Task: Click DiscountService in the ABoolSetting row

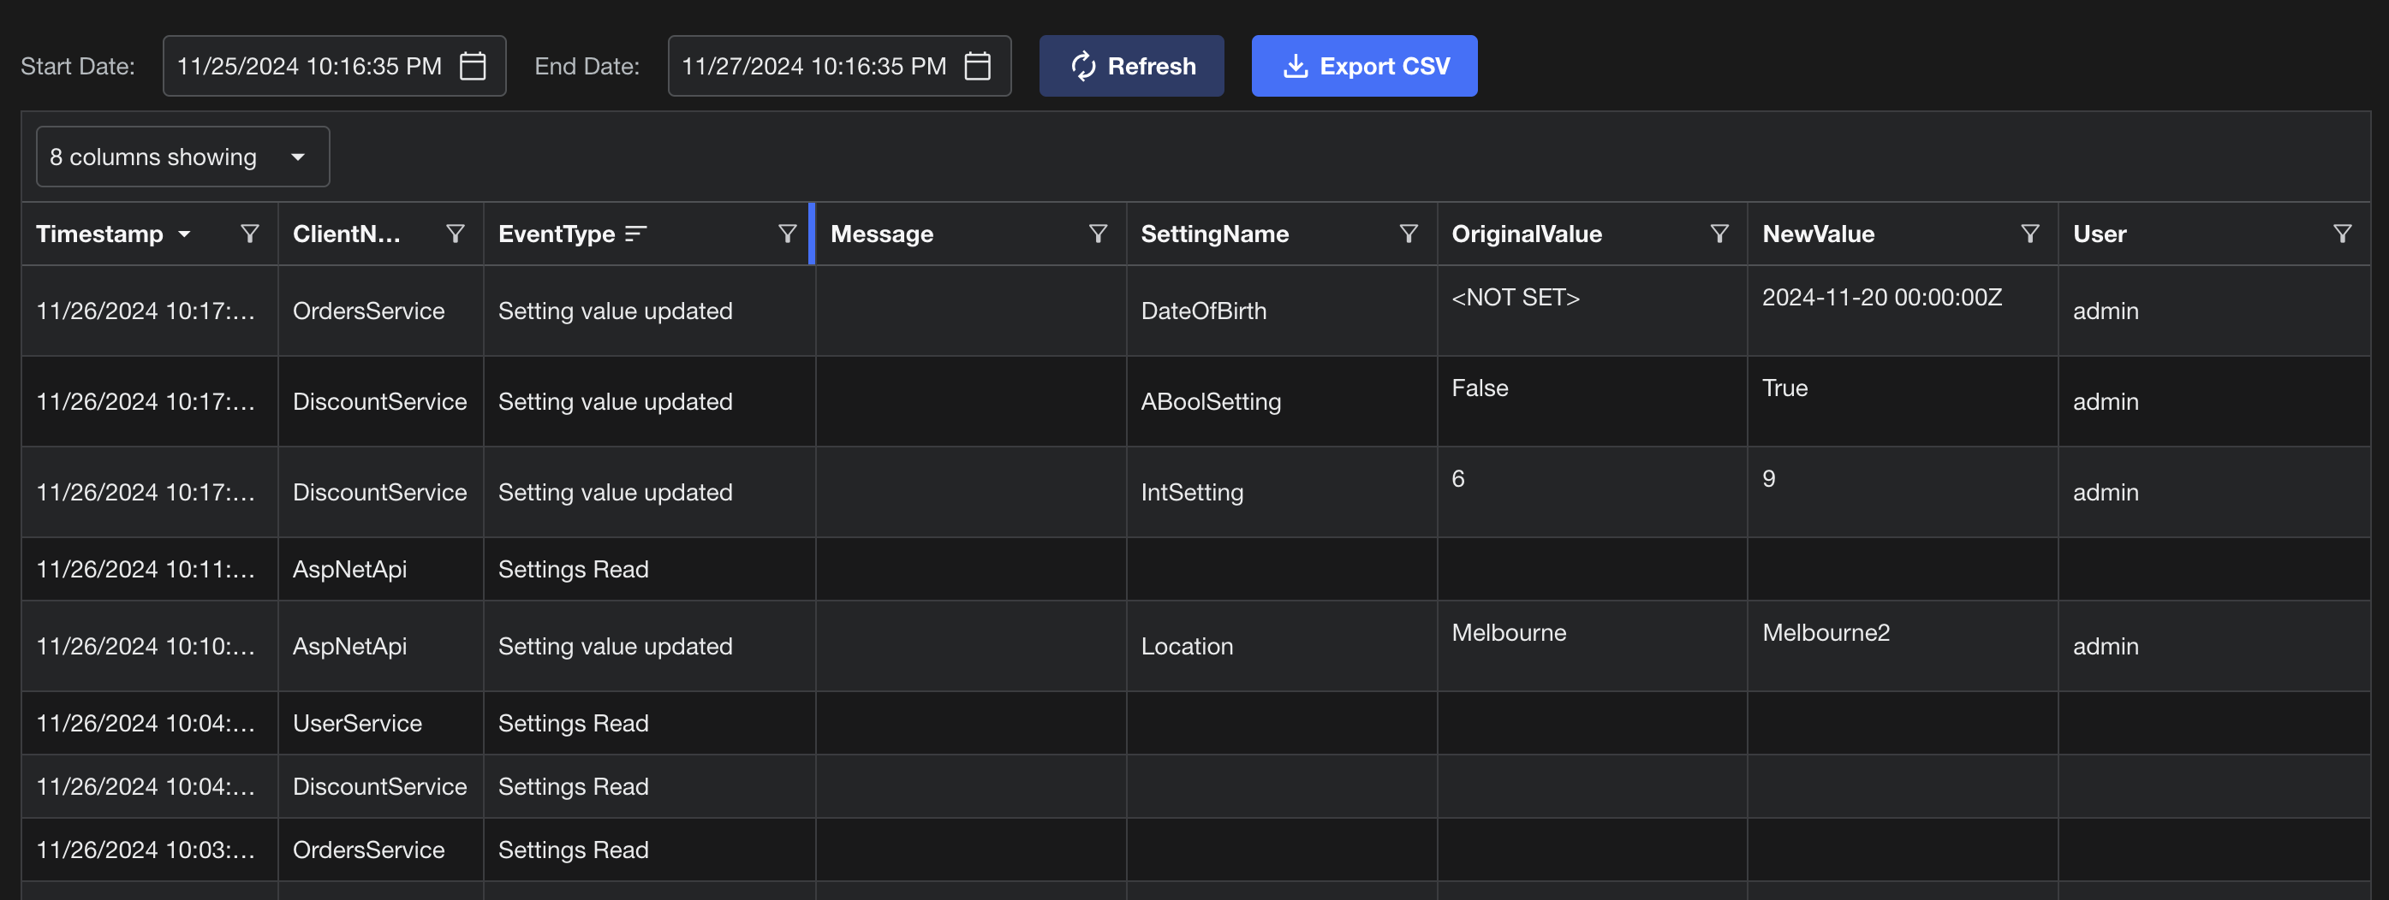Action: pyautogui.click(x=379, y=401)
